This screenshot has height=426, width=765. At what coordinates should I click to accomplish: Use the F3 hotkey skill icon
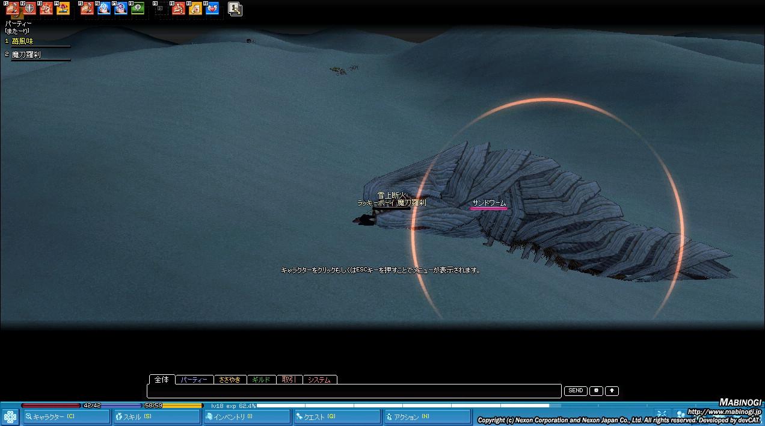[46, 8]
